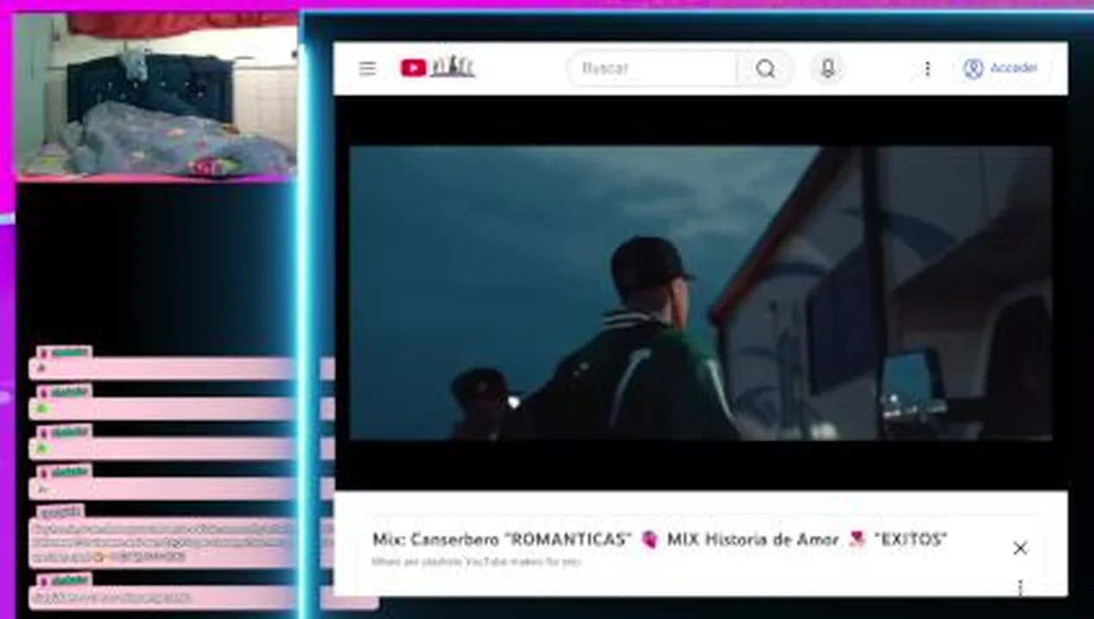Click the webcam feed showing the bed
The height and width of the screenshot is (619, 1094).
(x=157, y=95)
